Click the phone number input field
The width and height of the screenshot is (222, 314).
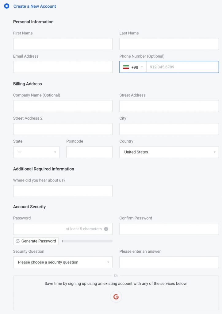(x=182, y=67)
